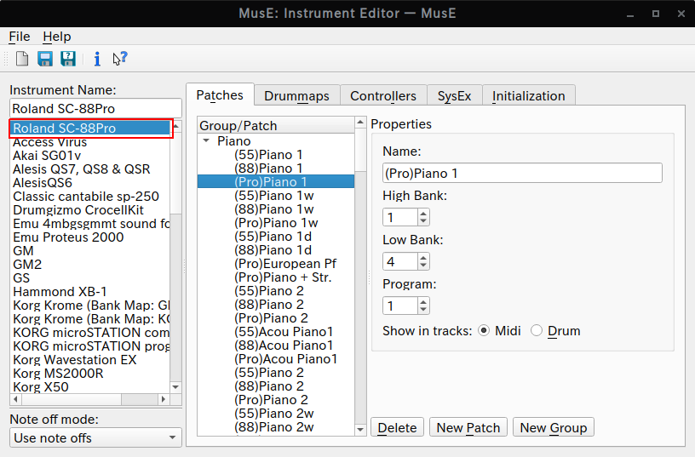Click instrument list scroll up arrow
This screenshot has width=695, height=457.
click(x=176, y=127)
